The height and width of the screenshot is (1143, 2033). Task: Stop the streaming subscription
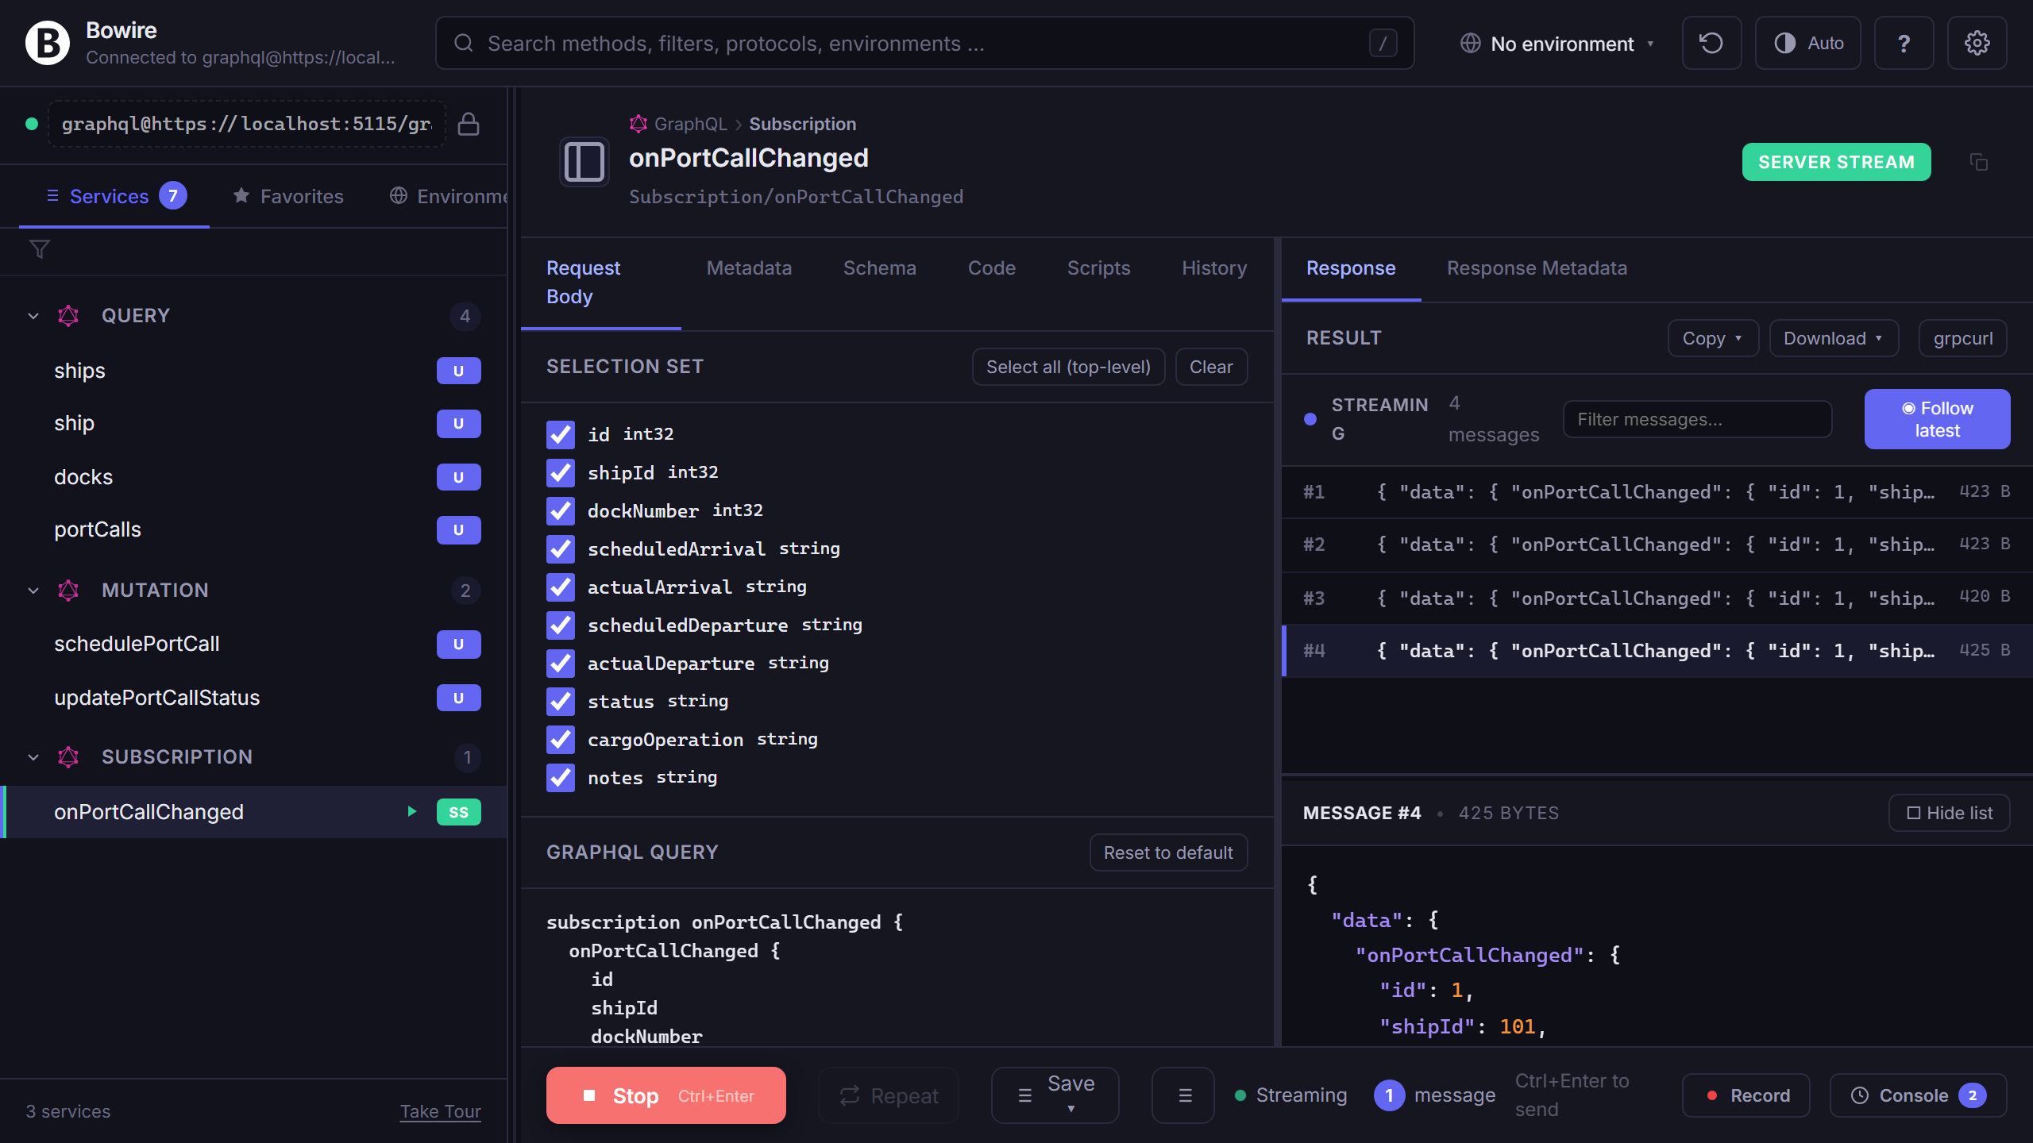(665, 1095)
